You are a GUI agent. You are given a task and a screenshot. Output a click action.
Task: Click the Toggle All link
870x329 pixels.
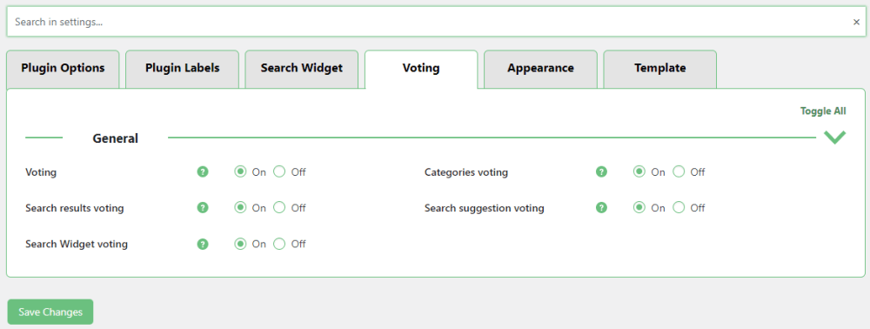(x=823, y=111)
